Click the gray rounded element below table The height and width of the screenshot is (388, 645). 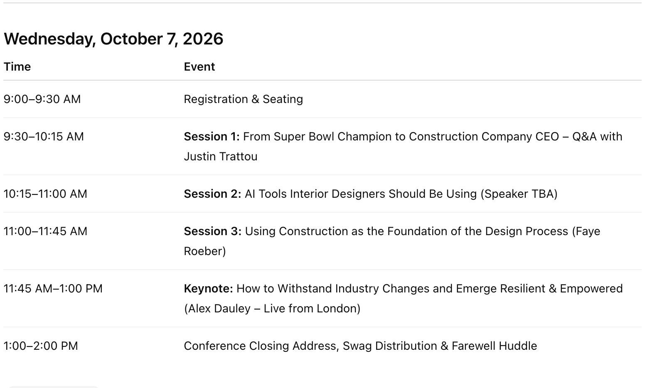pyautogui.click(x=53, y=387)
